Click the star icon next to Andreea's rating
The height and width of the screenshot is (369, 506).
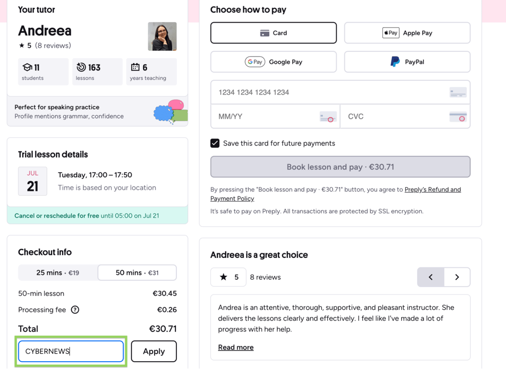click(x=22, y=45)
